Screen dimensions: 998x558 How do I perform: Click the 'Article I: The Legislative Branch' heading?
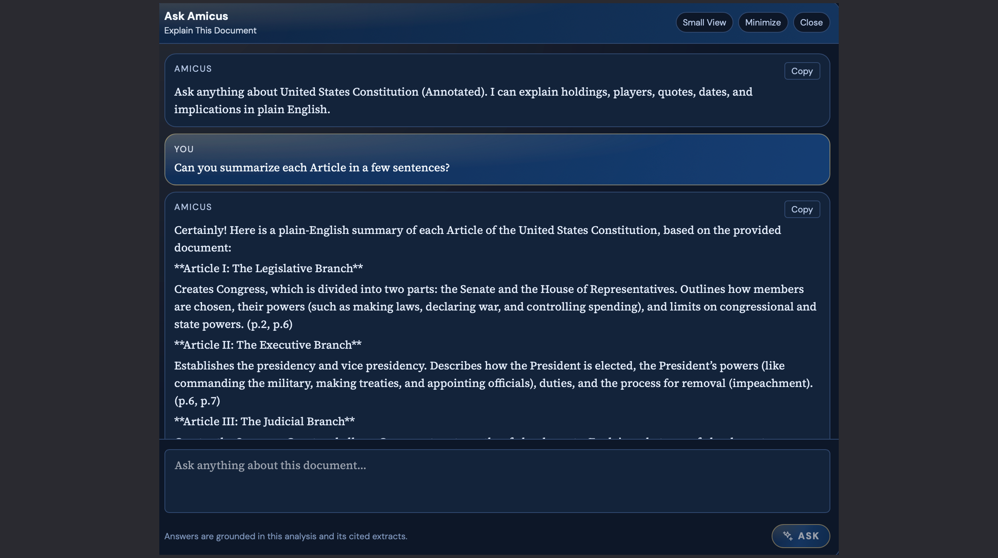pyautogui.click(x=268, y=268)
